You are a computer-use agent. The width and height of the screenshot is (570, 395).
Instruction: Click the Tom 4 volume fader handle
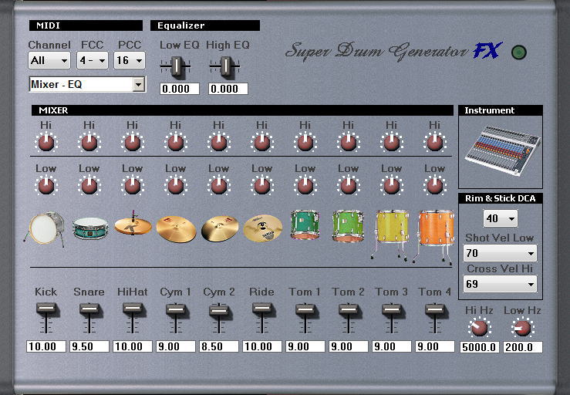coord(435,309)
